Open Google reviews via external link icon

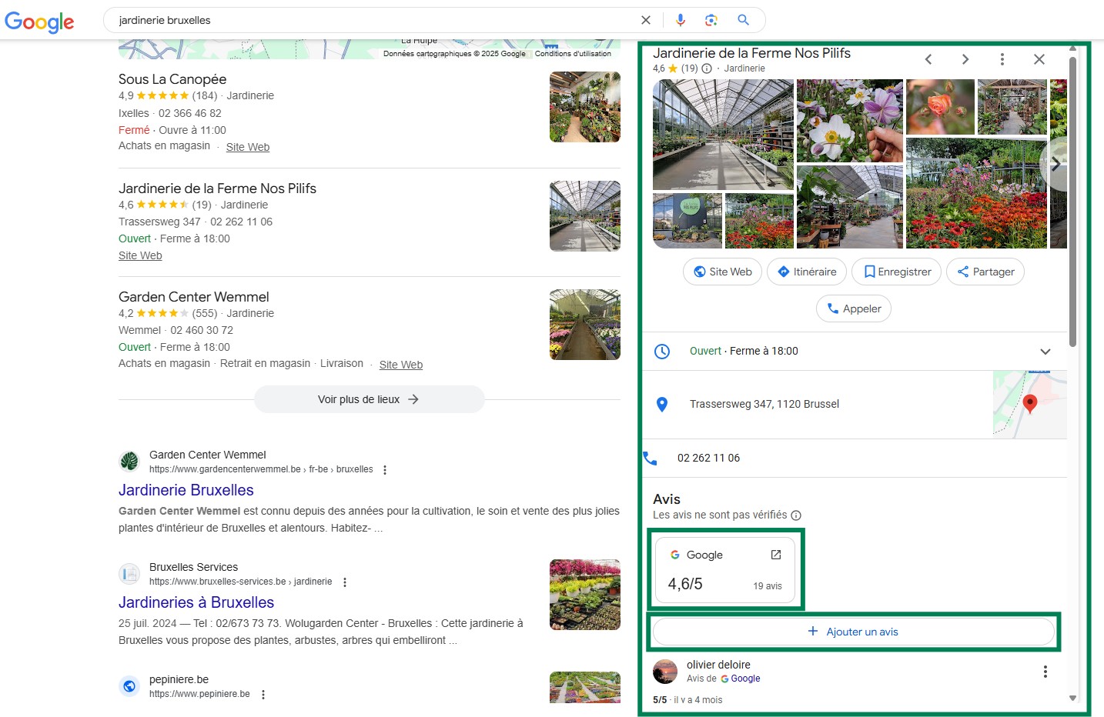click(776, 555)
